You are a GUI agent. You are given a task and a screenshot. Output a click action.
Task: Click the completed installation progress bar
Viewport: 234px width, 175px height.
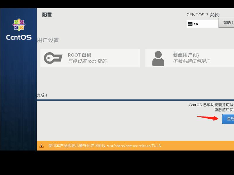coord(136,99)
